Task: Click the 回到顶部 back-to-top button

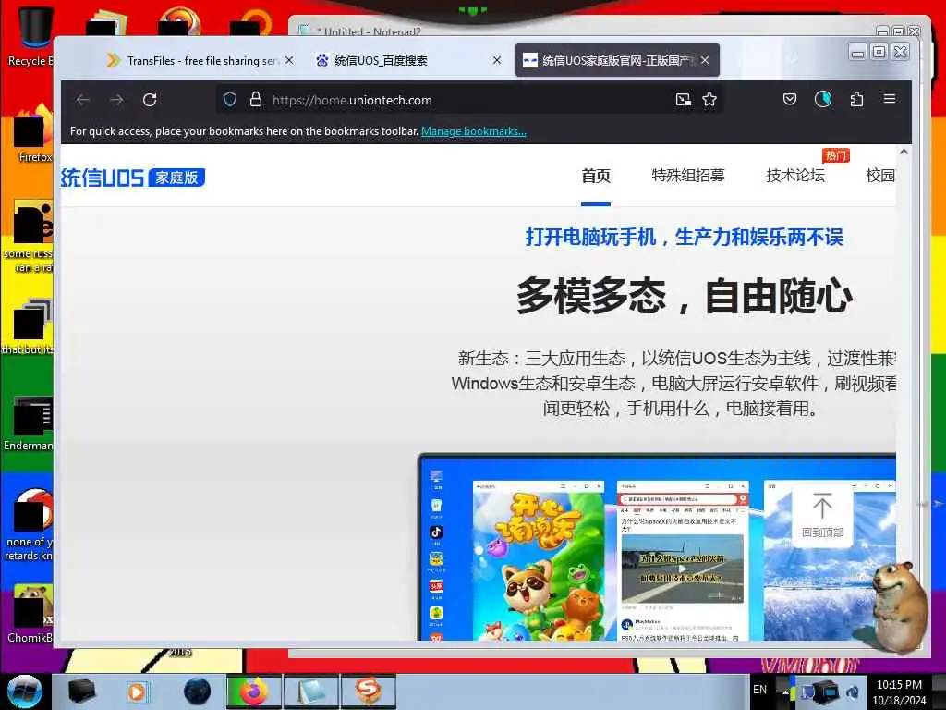Action: (x=822, y=516)
